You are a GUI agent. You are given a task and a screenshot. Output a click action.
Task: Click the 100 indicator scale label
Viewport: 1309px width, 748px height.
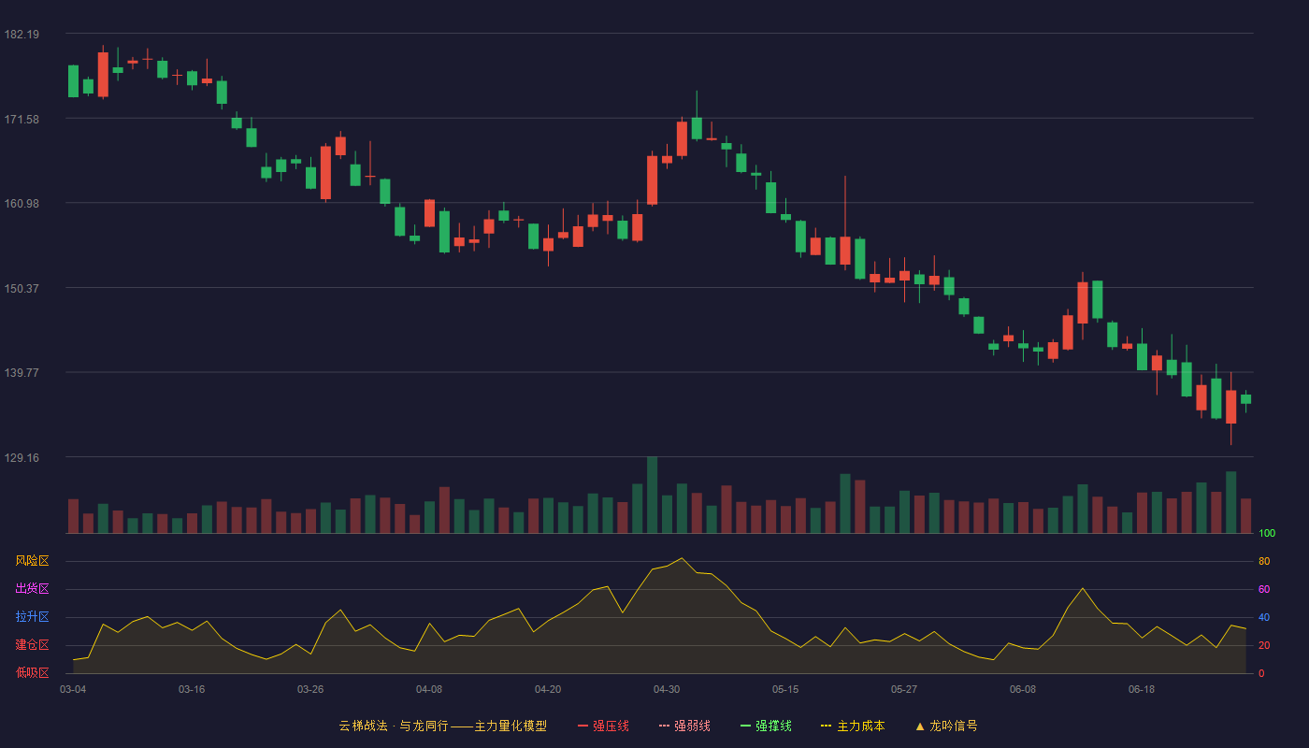pyautogui.click(x=1267, y=534)
